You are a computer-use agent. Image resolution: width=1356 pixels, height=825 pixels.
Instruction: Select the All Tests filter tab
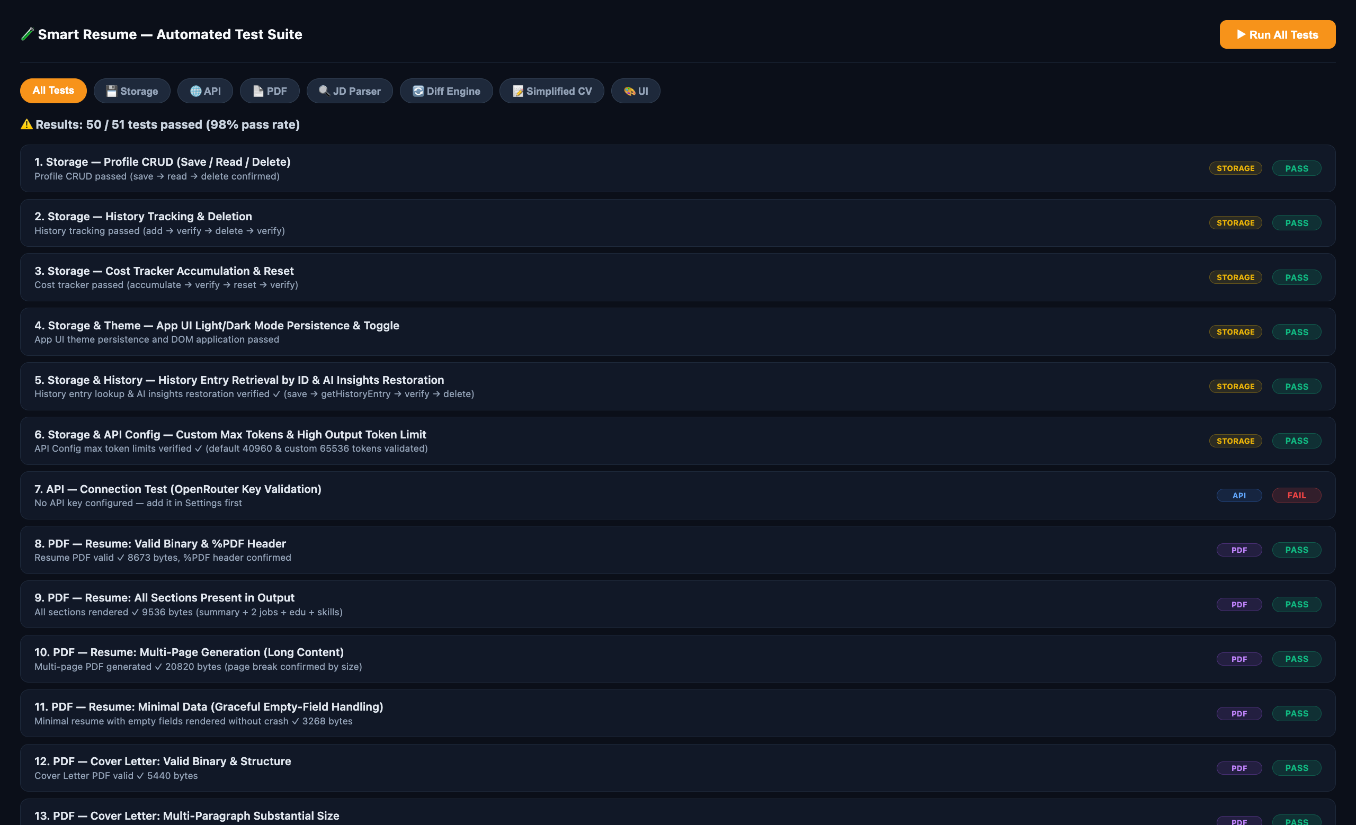point(53,91)
